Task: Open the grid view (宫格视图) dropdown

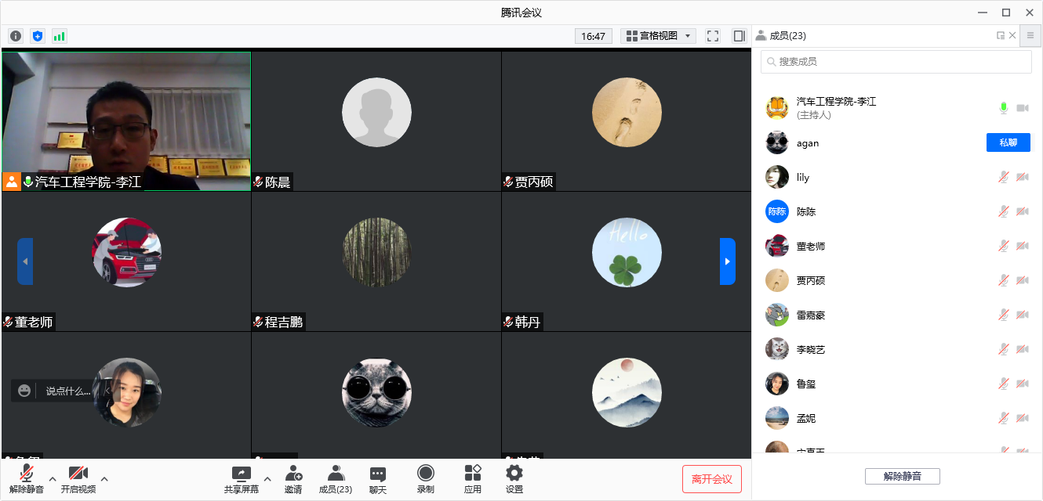Action: (658, 36)
